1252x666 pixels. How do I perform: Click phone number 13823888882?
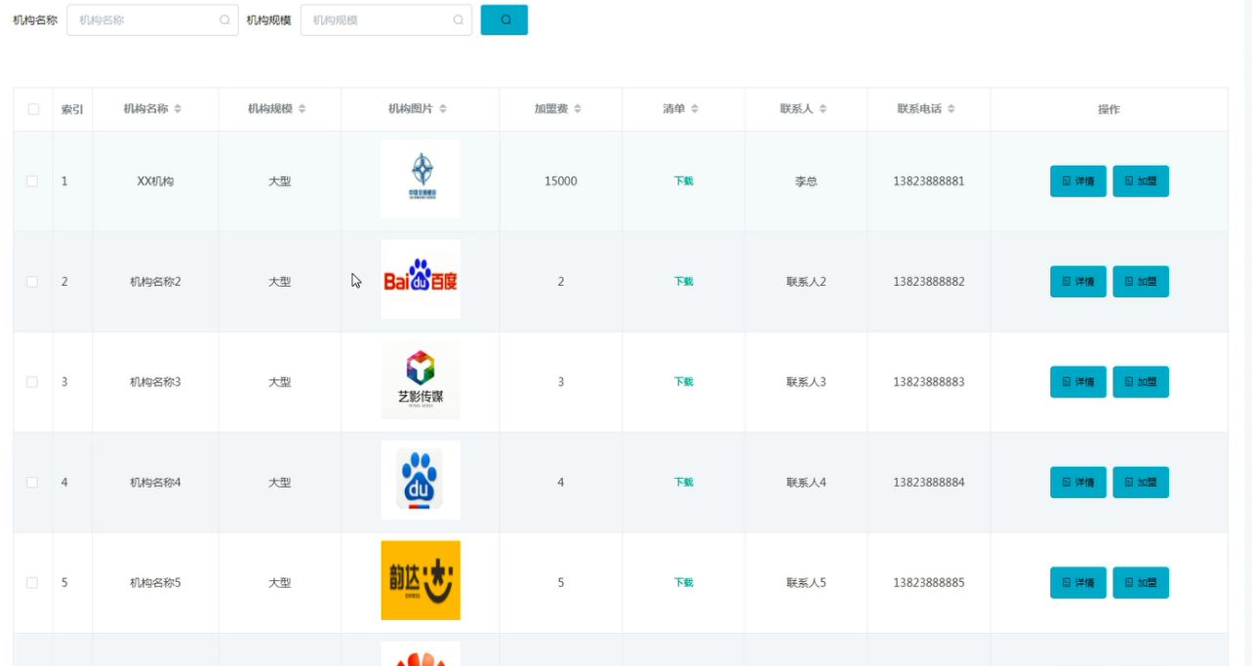[929, 282]
